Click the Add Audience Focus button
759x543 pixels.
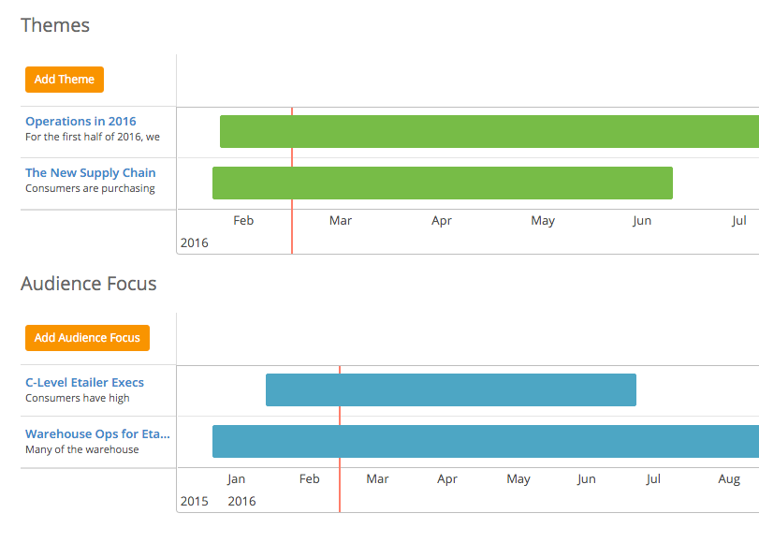click(87, 338)
